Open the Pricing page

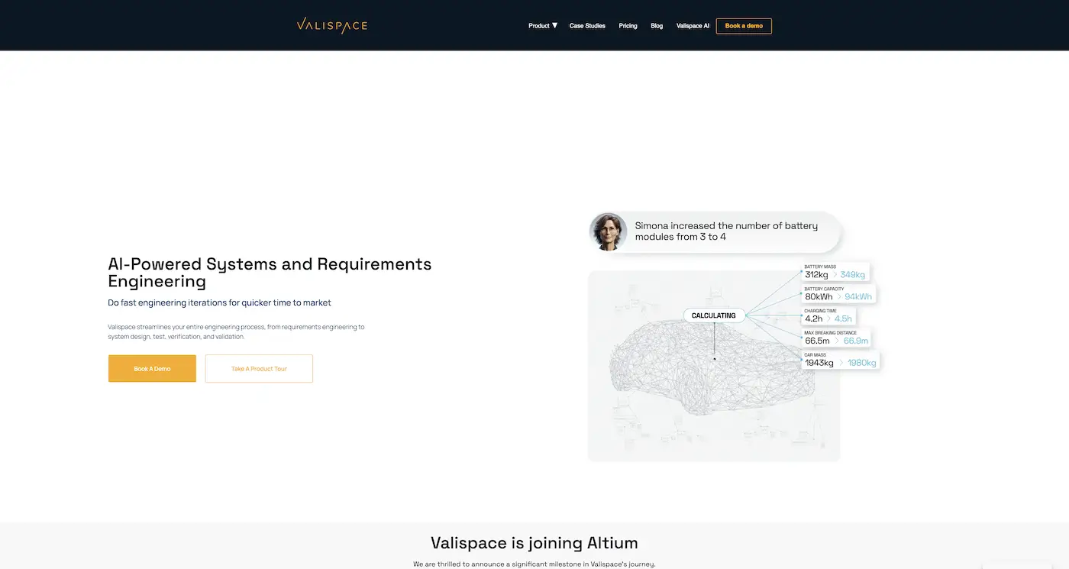click(628, 26)
